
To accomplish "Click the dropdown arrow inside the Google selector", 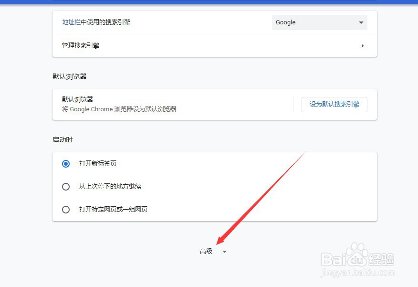I will coord(360,22).
